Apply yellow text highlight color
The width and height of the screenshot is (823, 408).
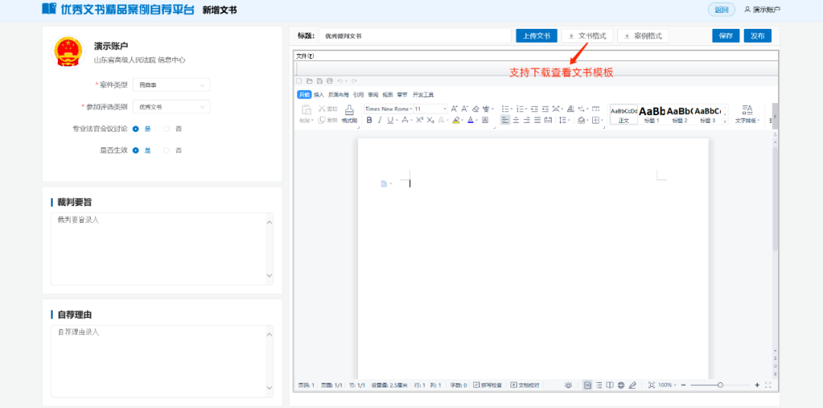click(x=456, y=120)
